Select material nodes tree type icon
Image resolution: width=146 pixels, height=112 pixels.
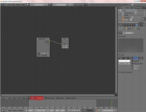[x=28, y=98]
